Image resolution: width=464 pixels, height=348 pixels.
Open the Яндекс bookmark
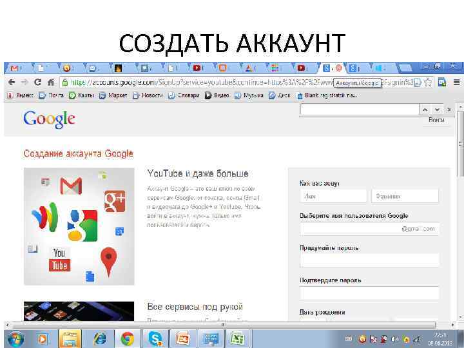tap(21, 95)
